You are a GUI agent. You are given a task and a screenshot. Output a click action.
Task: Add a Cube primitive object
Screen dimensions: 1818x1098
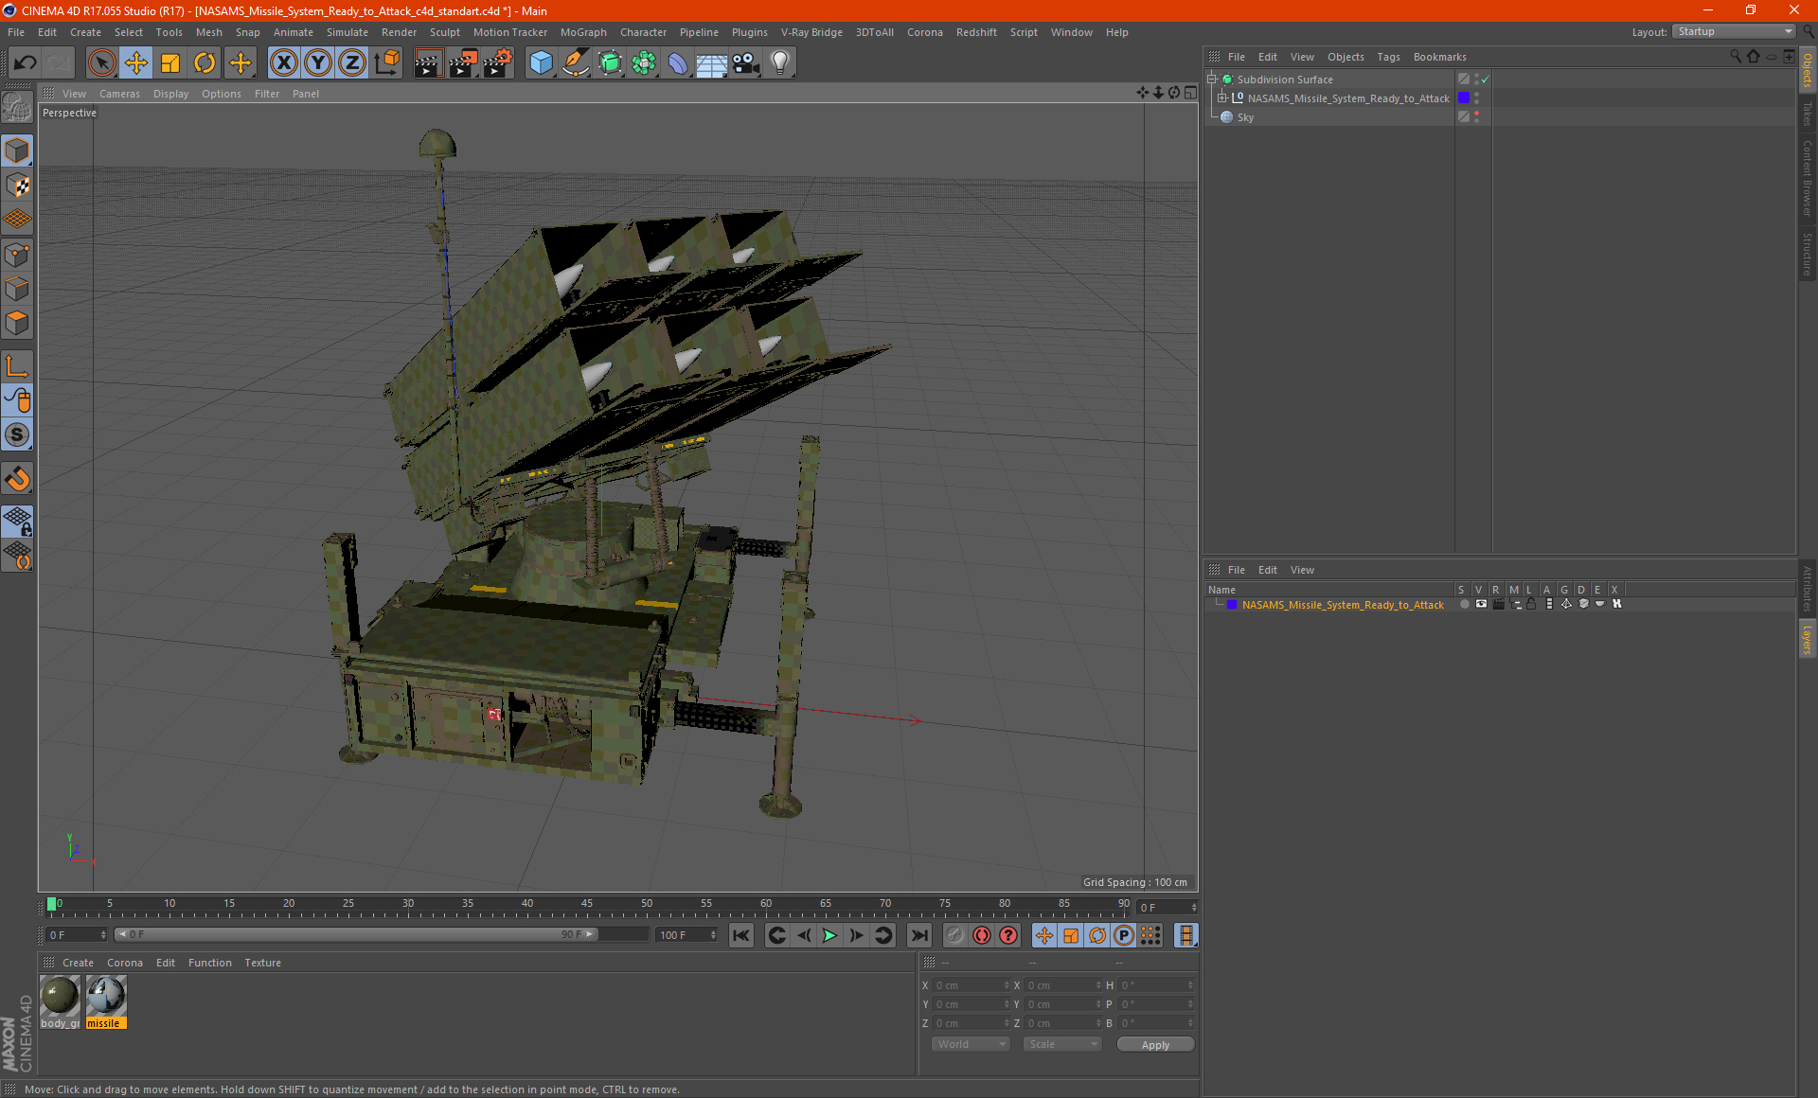pyautogui.click(x=541, y=63)
